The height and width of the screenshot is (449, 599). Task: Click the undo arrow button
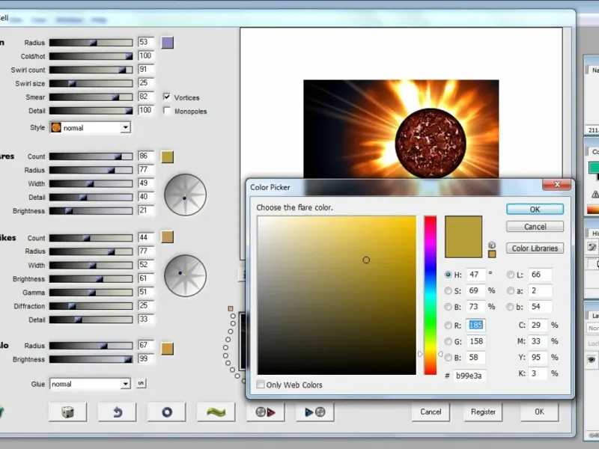click(117, 412)
